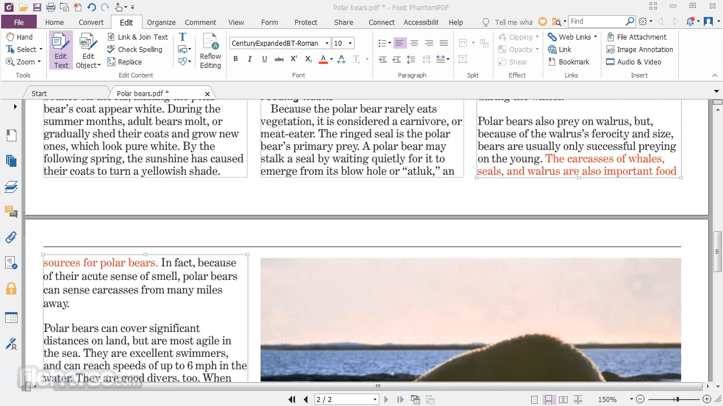
Task: Expand the font color dropdown arrow
Action: [x=331, y=59]
